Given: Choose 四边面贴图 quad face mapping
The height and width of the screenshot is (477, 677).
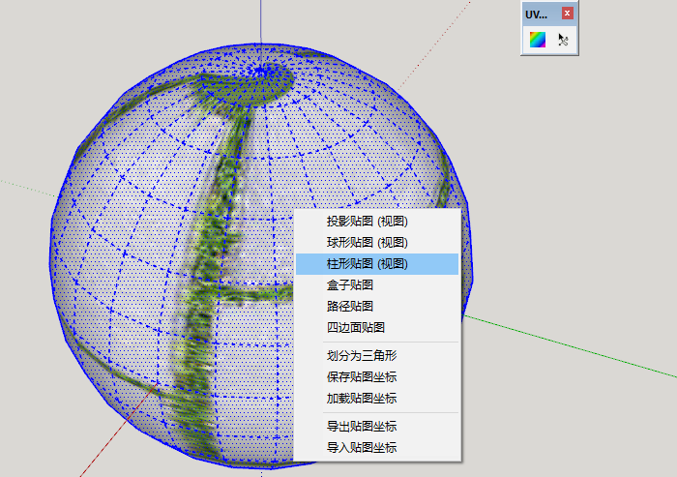Looking at the screenshot, I should coord(356,328).
